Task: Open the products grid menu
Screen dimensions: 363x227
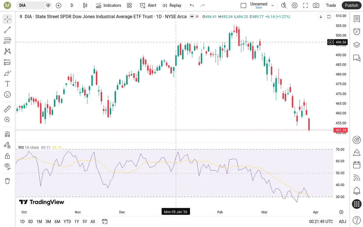Action: 357,204
